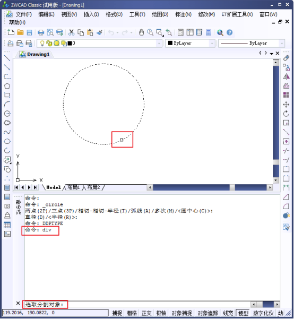Click the Paste clipboard icon

[x=90, y=32]
